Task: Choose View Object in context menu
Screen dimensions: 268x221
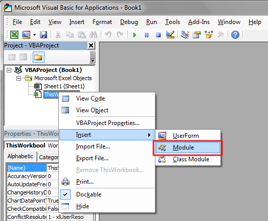Action: tap(107, 110)
